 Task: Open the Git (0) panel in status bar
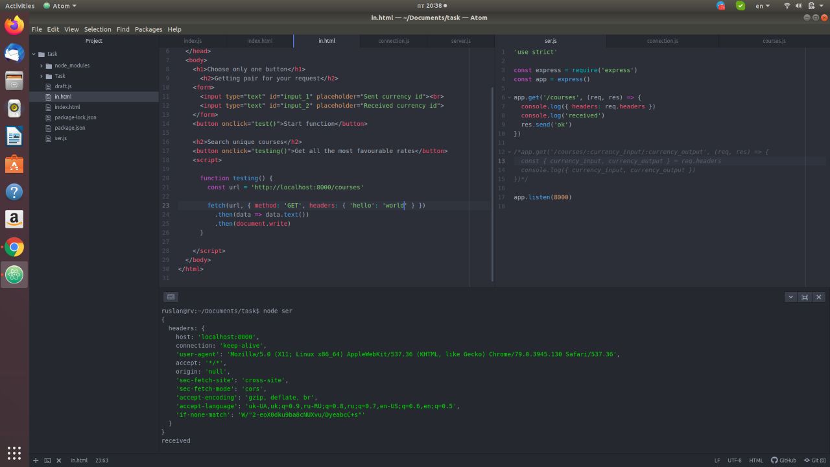(815, 461)
